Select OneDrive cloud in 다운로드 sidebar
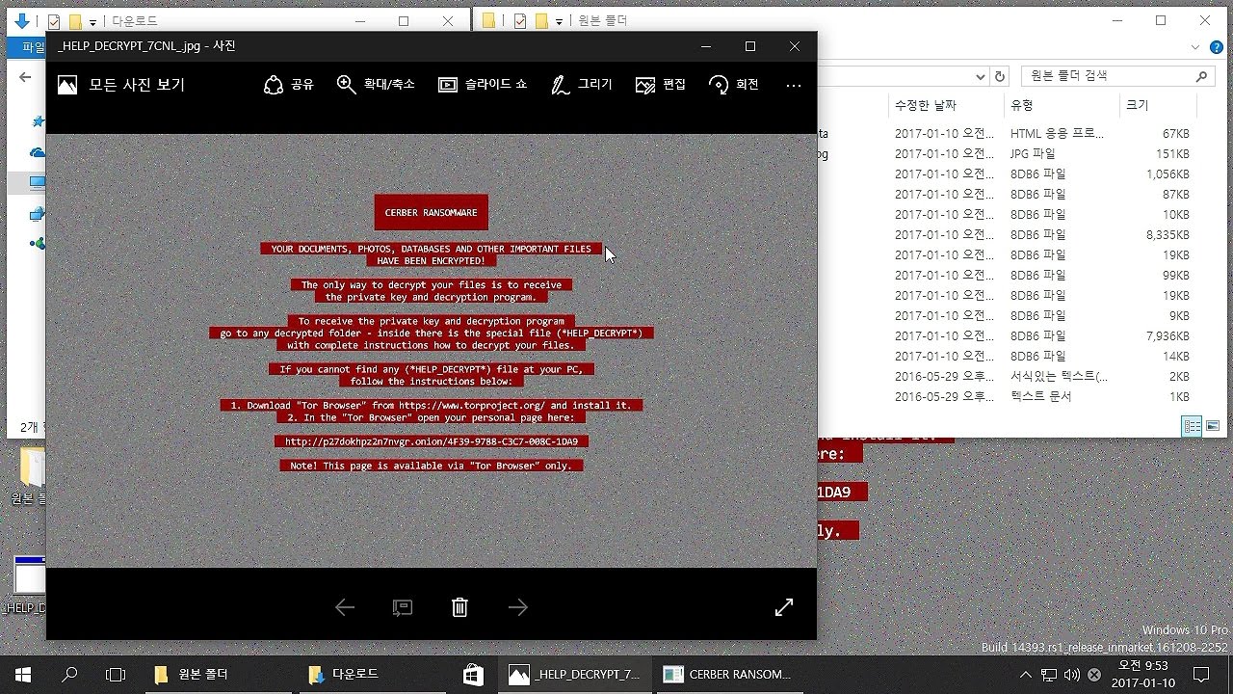This screenshot has width=1233, height=694. (39, 152)
